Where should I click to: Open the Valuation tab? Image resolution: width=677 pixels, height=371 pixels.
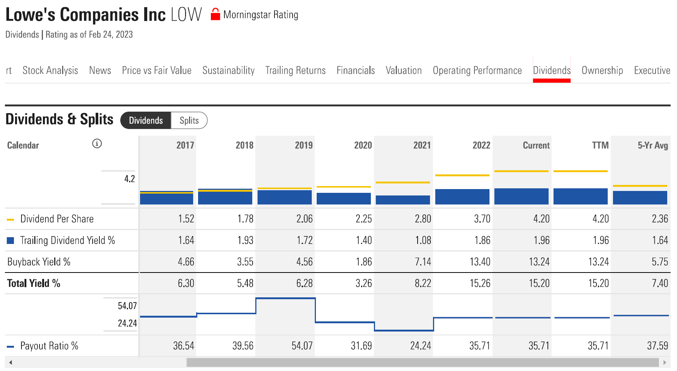(x=404, y=70)
